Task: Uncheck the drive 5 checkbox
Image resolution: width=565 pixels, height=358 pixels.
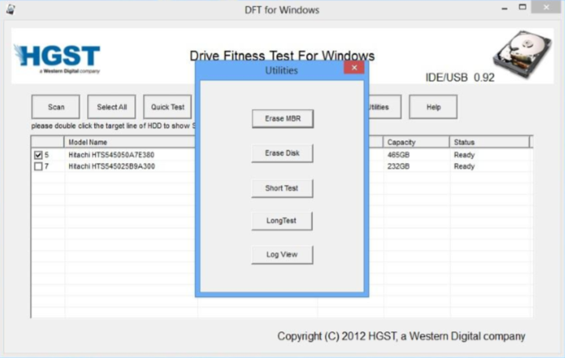Action: pyautogui.click(x=38, y=155)
